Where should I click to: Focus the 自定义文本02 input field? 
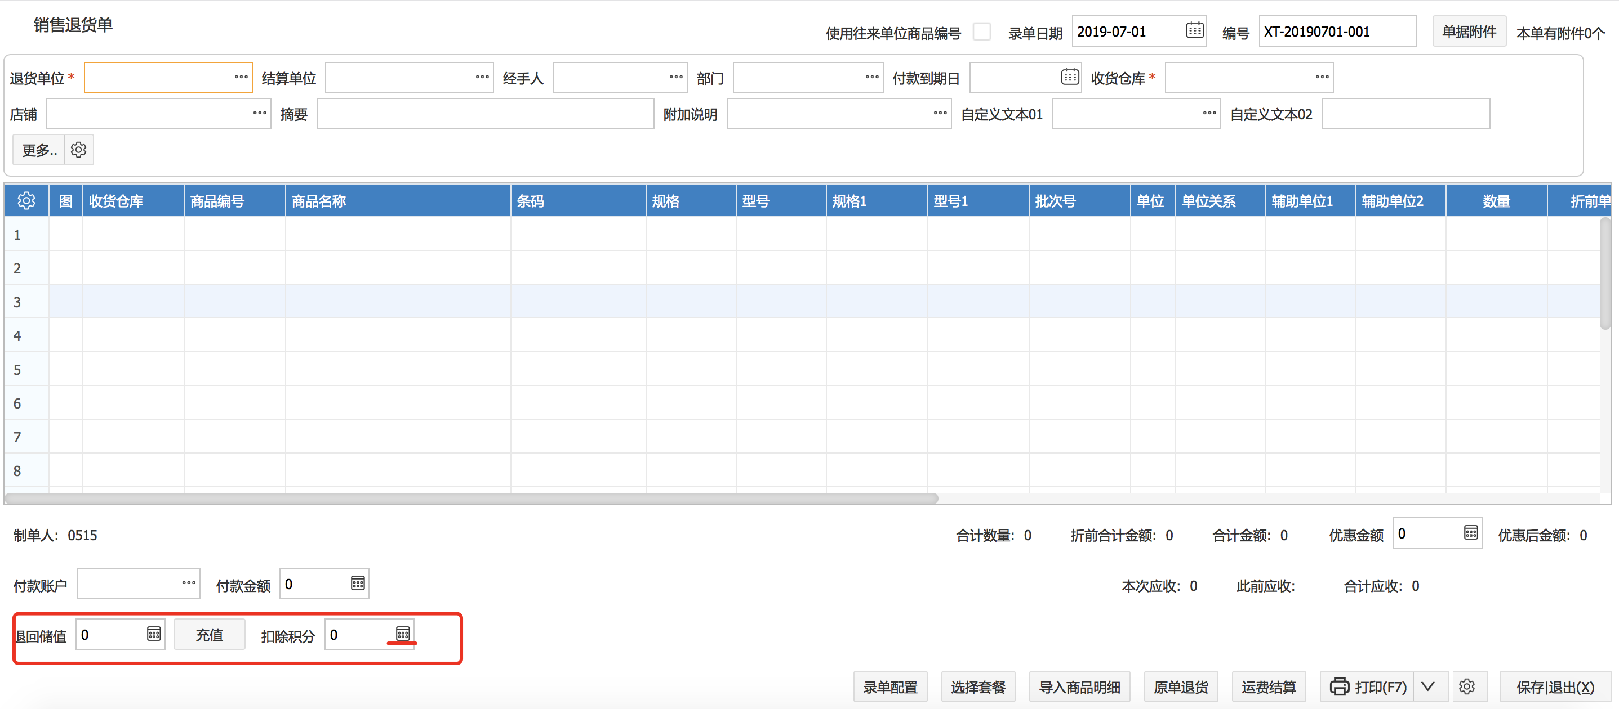1405,114
